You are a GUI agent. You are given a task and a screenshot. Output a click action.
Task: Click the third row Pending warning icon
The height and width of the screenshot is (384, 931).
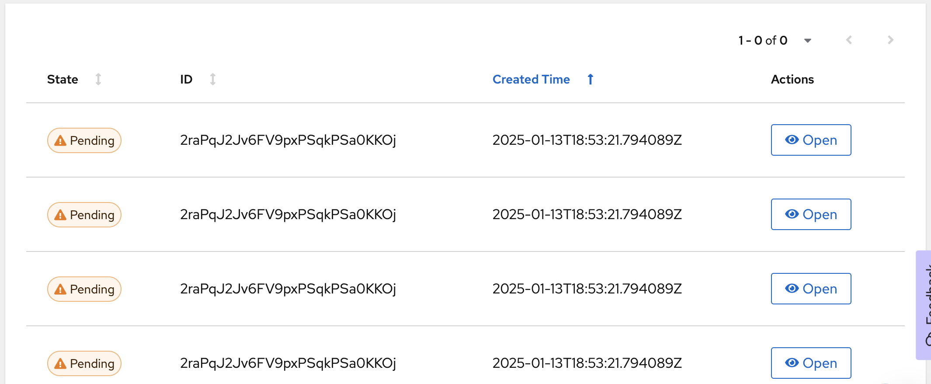60,290
